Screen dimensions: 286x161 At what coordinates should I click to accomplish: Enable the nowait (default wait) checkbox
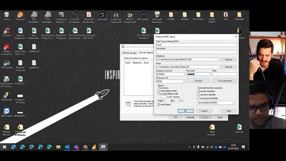coord(159,93)
